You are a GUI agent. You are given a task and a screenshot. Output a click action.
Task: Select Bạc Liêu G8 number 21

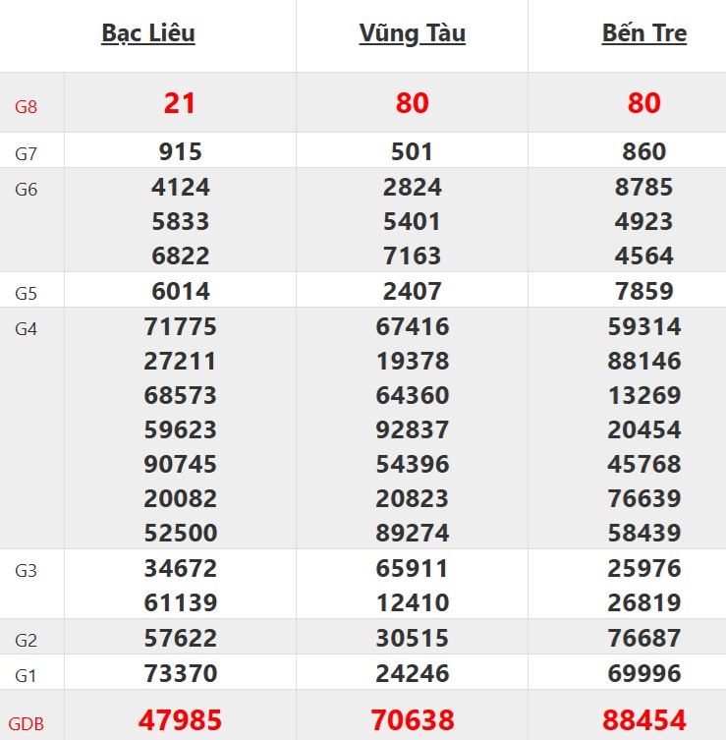[x=180, y=103]
